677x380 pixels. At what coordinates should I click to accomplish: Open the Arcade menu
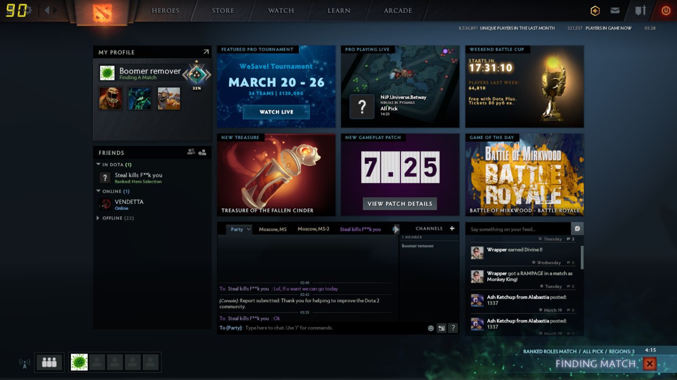[398, 11]
